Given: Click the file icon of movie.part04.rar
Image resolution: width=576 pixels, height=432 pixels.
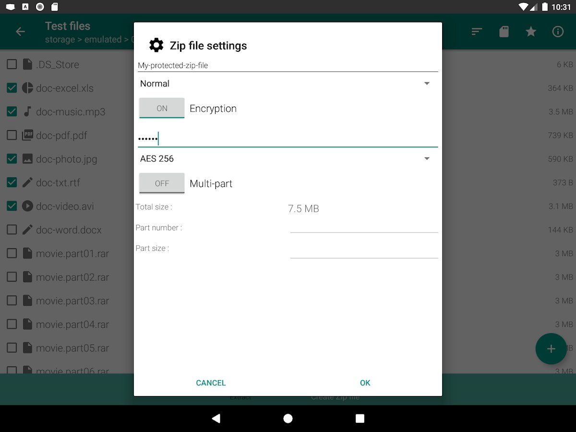Looking at the screenshot, I should point(27,324).
